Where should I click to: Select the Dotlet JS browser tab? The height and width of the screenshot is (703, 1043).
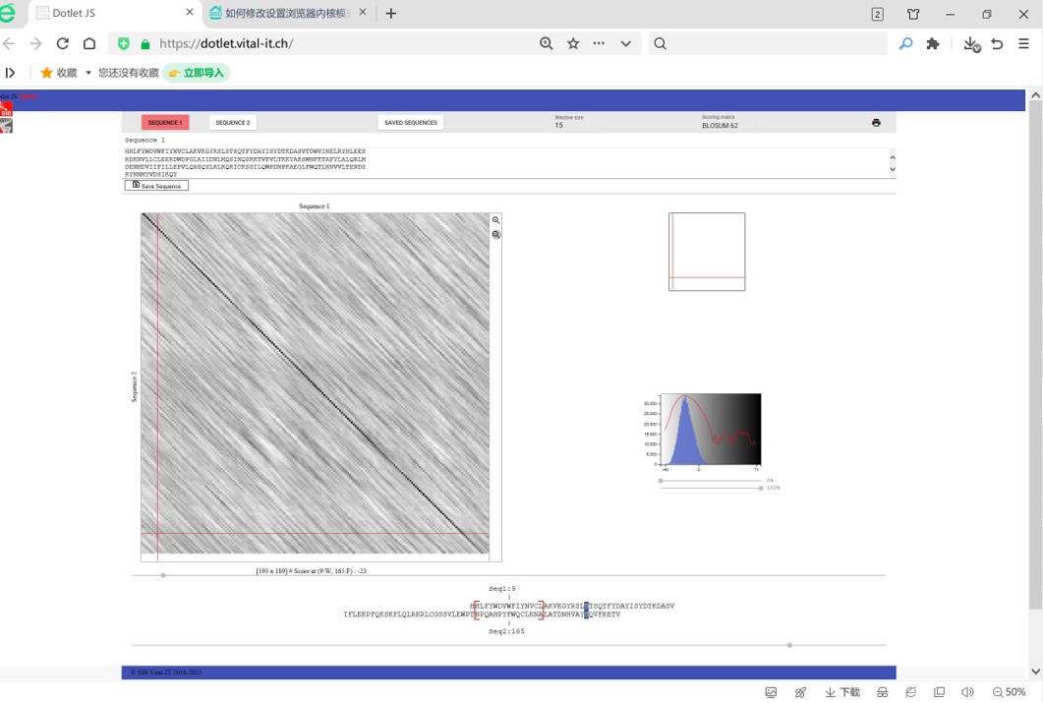click(x=113, y=14)
